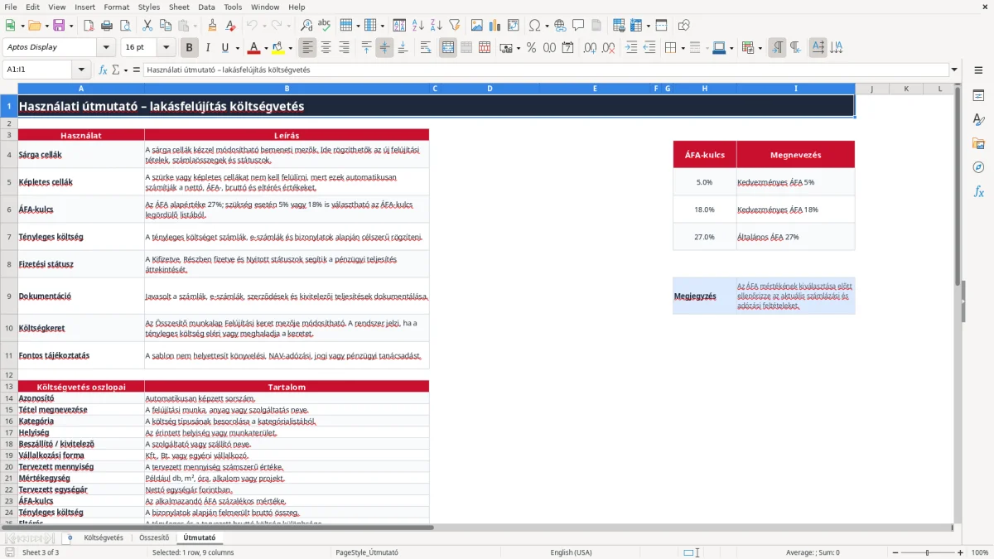Click the Print icon
Image resolution: width=994 pixels, height=559 pixels.
pos(107,26)
